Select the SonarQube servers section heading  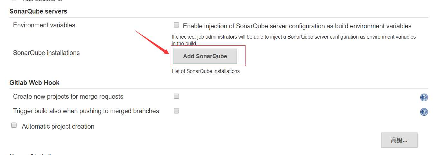[x=38, y=11]
